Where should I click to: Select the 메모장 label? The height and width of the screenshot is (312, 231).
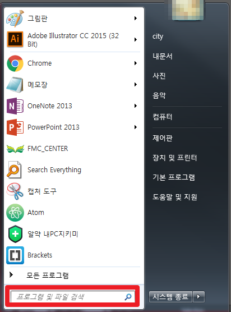coord(38,85)
